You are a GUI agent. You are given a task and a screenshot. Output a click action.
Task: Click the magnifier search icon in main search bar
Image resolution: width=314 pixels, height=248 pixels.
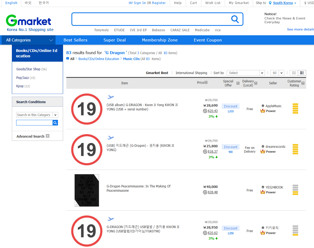[235, 19]
